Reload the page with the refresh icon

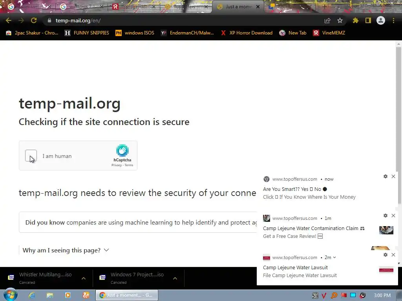(34, 20)
